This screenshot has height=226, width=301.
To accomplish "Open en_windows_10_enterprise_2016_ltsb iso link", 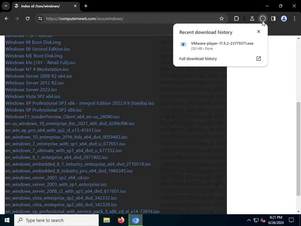I will [x=66, y=137].
